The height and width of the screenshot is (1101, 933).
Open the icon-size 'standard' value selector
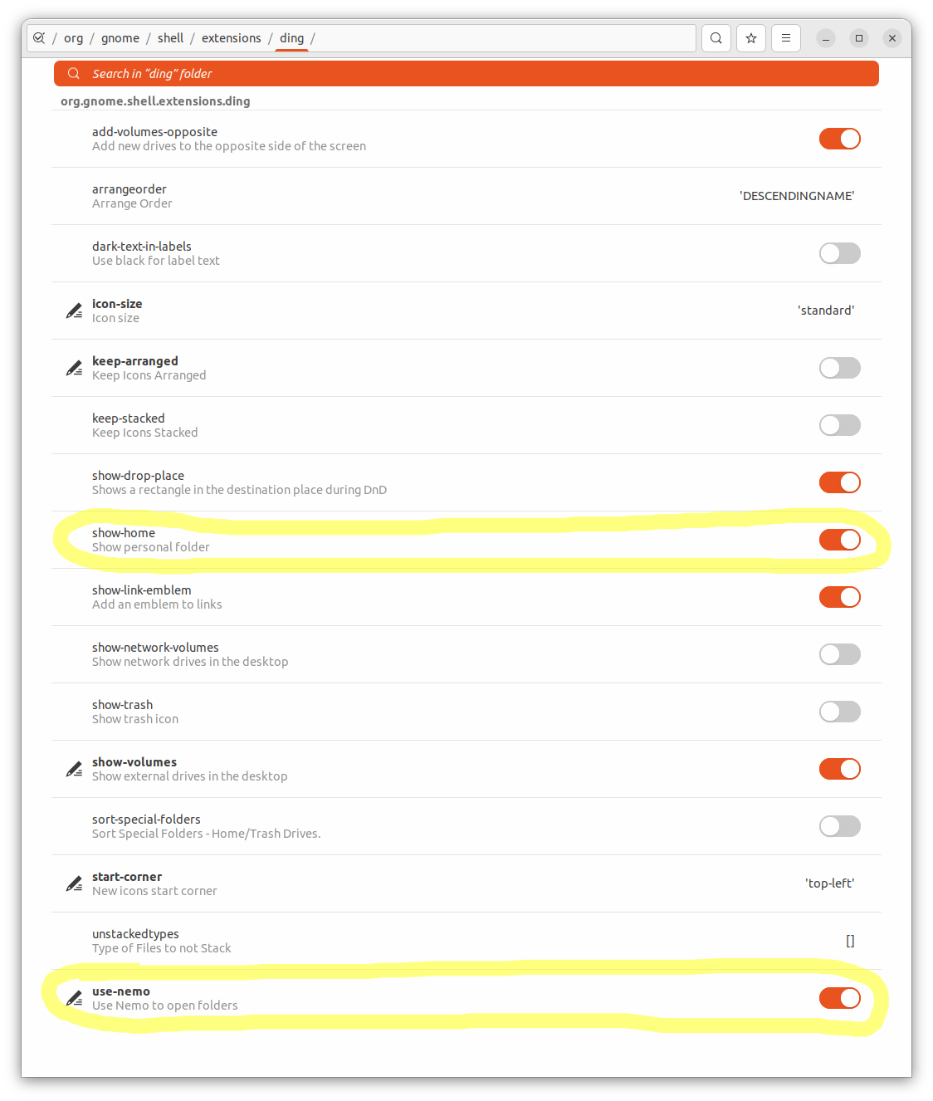(826, 311)
